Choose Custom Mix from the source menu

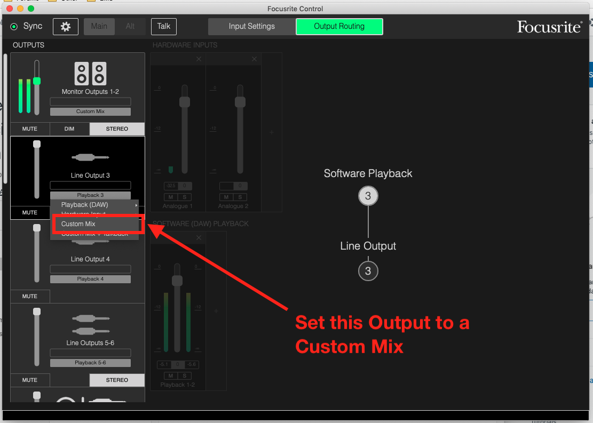[95, 224]
